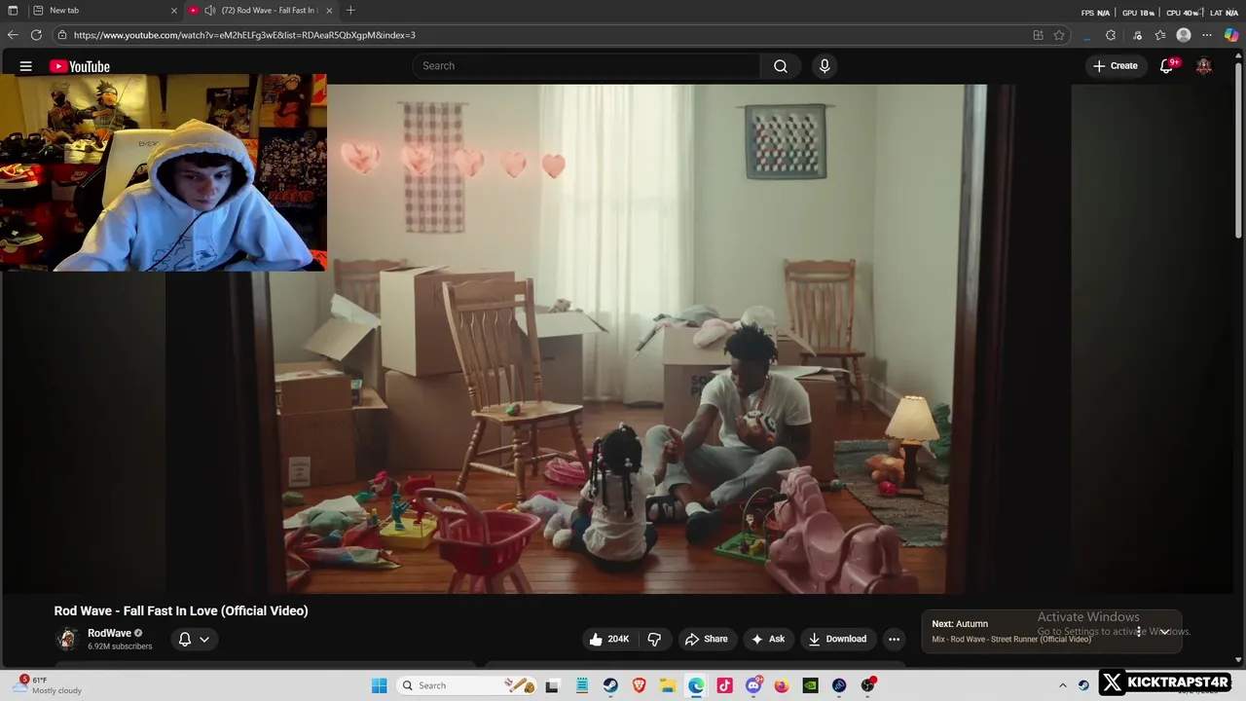This screenshot has width=1246, height=701.
Task: Toggle RodWave channel notification bell
Action: click(185, 640)
